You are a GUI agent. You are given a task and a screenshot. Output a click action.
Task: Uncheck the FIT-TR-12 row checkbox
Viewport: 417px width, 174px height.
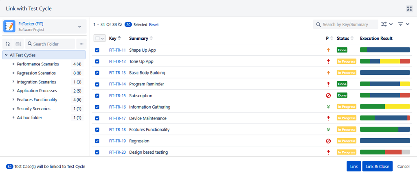click(x=97, y=61)
